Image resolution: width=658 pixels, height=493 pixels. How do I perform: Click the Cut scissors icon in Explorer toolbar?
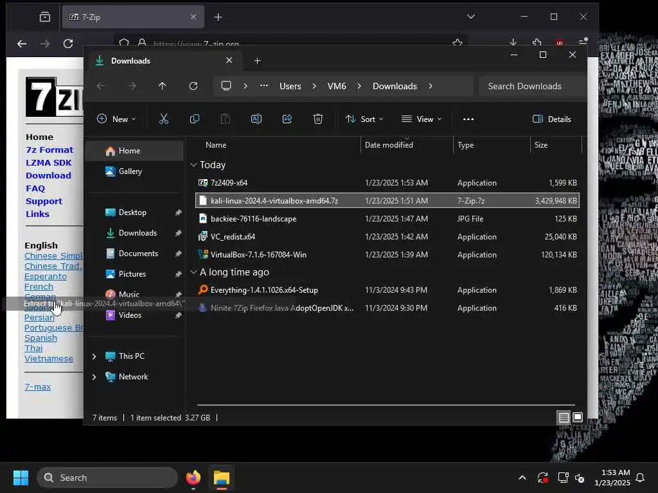164,119
